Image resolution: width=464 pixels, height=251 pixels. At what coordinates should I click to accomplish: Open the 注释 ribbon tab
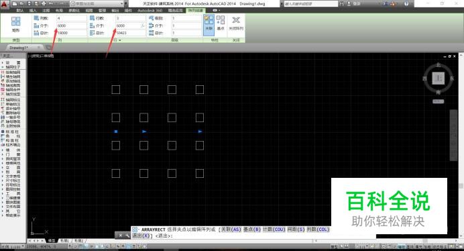click(x=46, y=10)
